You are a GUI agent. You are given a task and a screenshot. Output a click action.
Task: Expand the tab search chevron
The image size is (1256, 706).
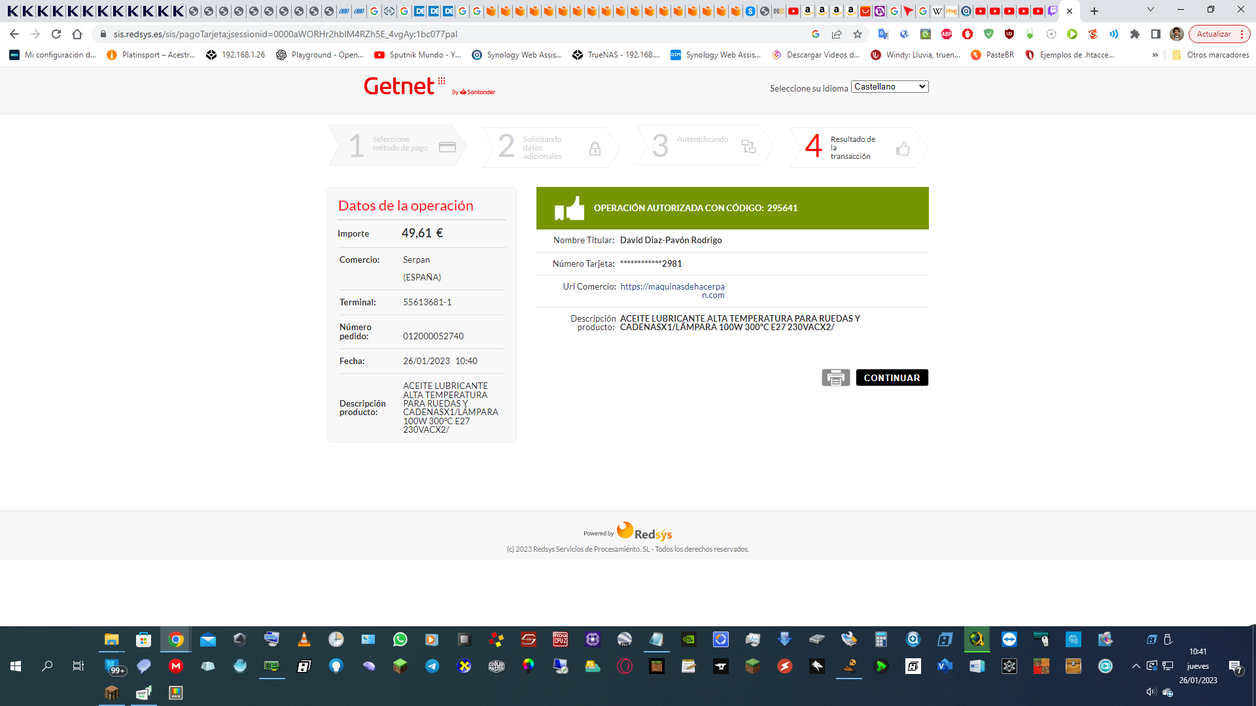1151,10
